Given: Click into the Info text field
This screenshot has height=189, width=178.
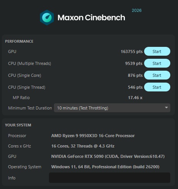Looking at the screenshot, I should click(x=109, y=178).
